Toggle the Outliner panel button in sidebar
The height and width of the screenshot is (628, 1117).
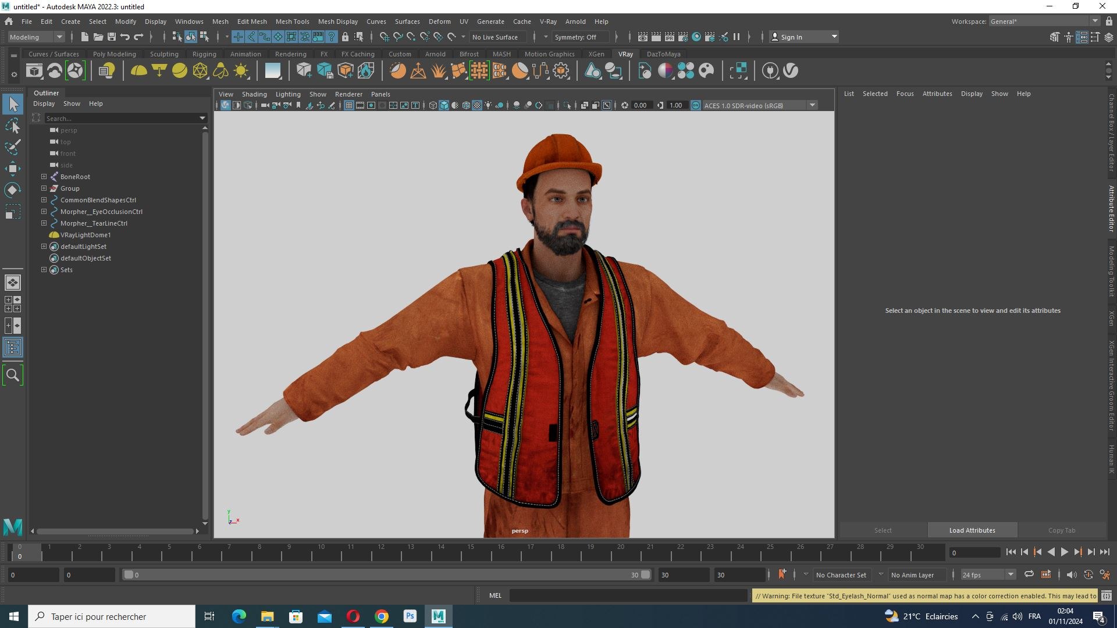click(x=12, y=348)
